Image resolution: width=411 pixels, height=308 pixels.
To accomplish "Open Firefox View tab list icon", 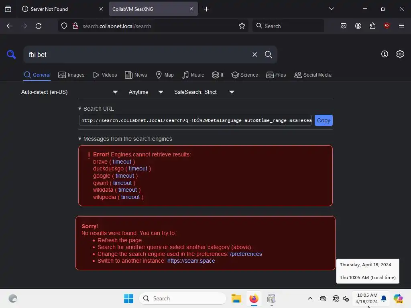I will click(8, 9).
